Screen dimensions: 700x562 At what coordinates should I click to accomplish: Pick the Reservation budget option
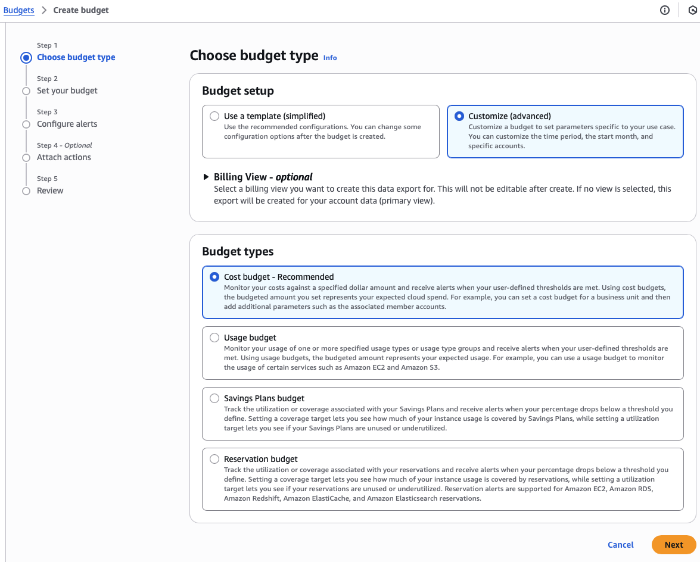214,459
